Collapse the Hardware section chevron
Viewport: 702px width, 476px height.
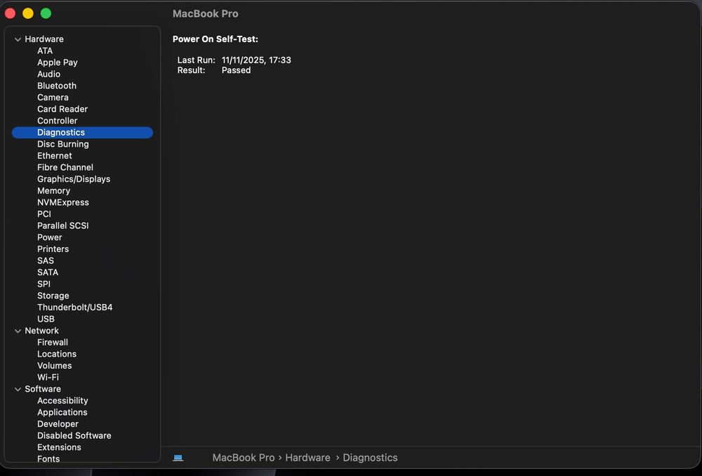[x=18, y=39]
